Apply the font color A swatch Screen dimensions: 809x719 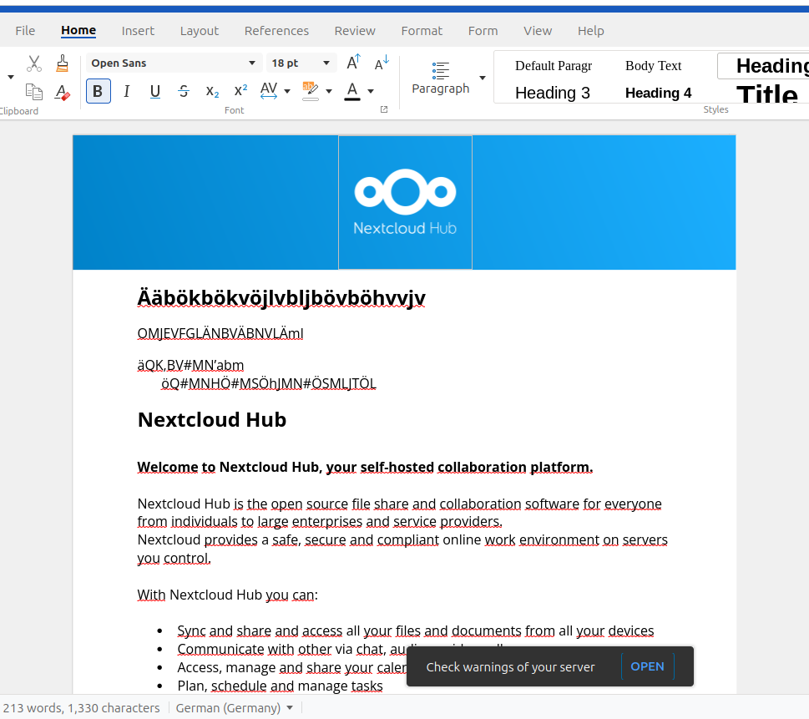point(352,91)
